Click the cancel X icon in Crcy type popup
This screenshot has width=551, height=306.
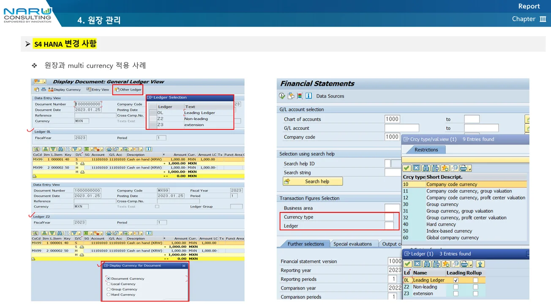pos(417,169)
